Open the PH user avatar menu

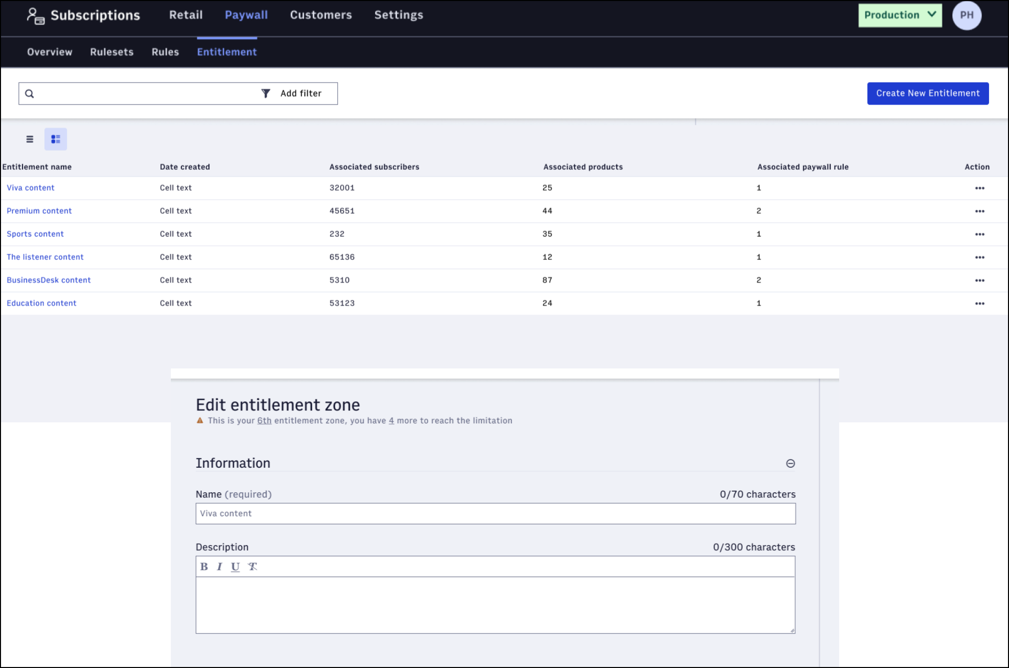(x=967, y=15)
